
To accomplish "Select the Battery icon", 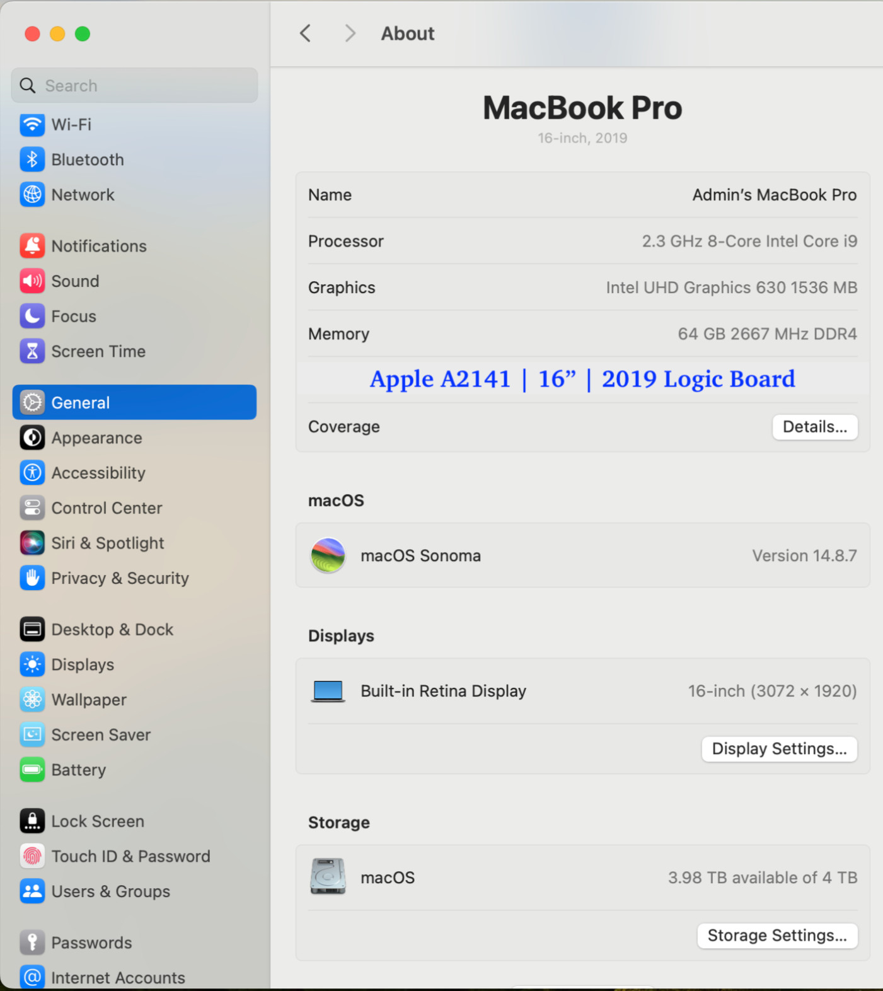I will tap(32, 770).
